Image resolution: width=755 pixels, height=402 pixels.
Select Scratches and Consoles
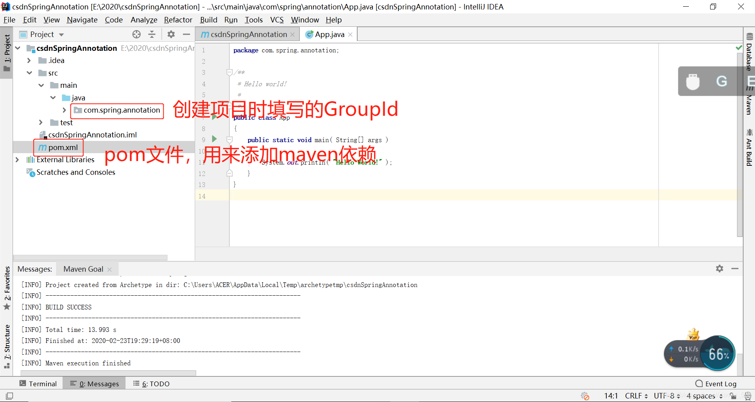point(76,172)
